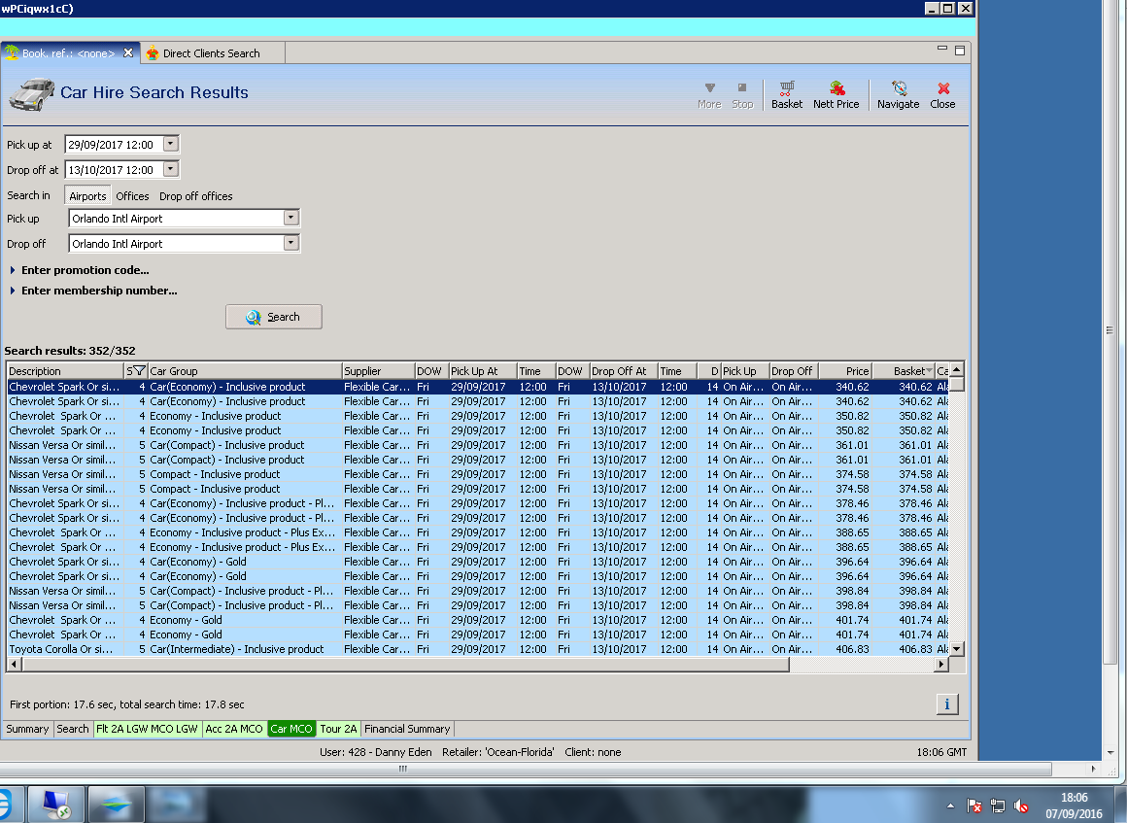Open the Direct Clients Search tab
The height and width of the screenshot is (823, 1127).
[x=211, y=53]
